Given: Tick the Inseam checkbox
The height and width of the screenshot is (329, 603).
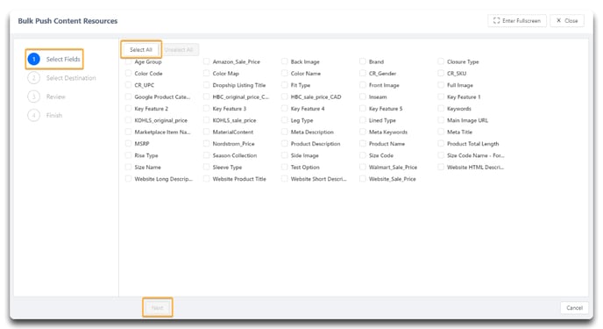Looking at the screenshot, I should tap(363, 97).
